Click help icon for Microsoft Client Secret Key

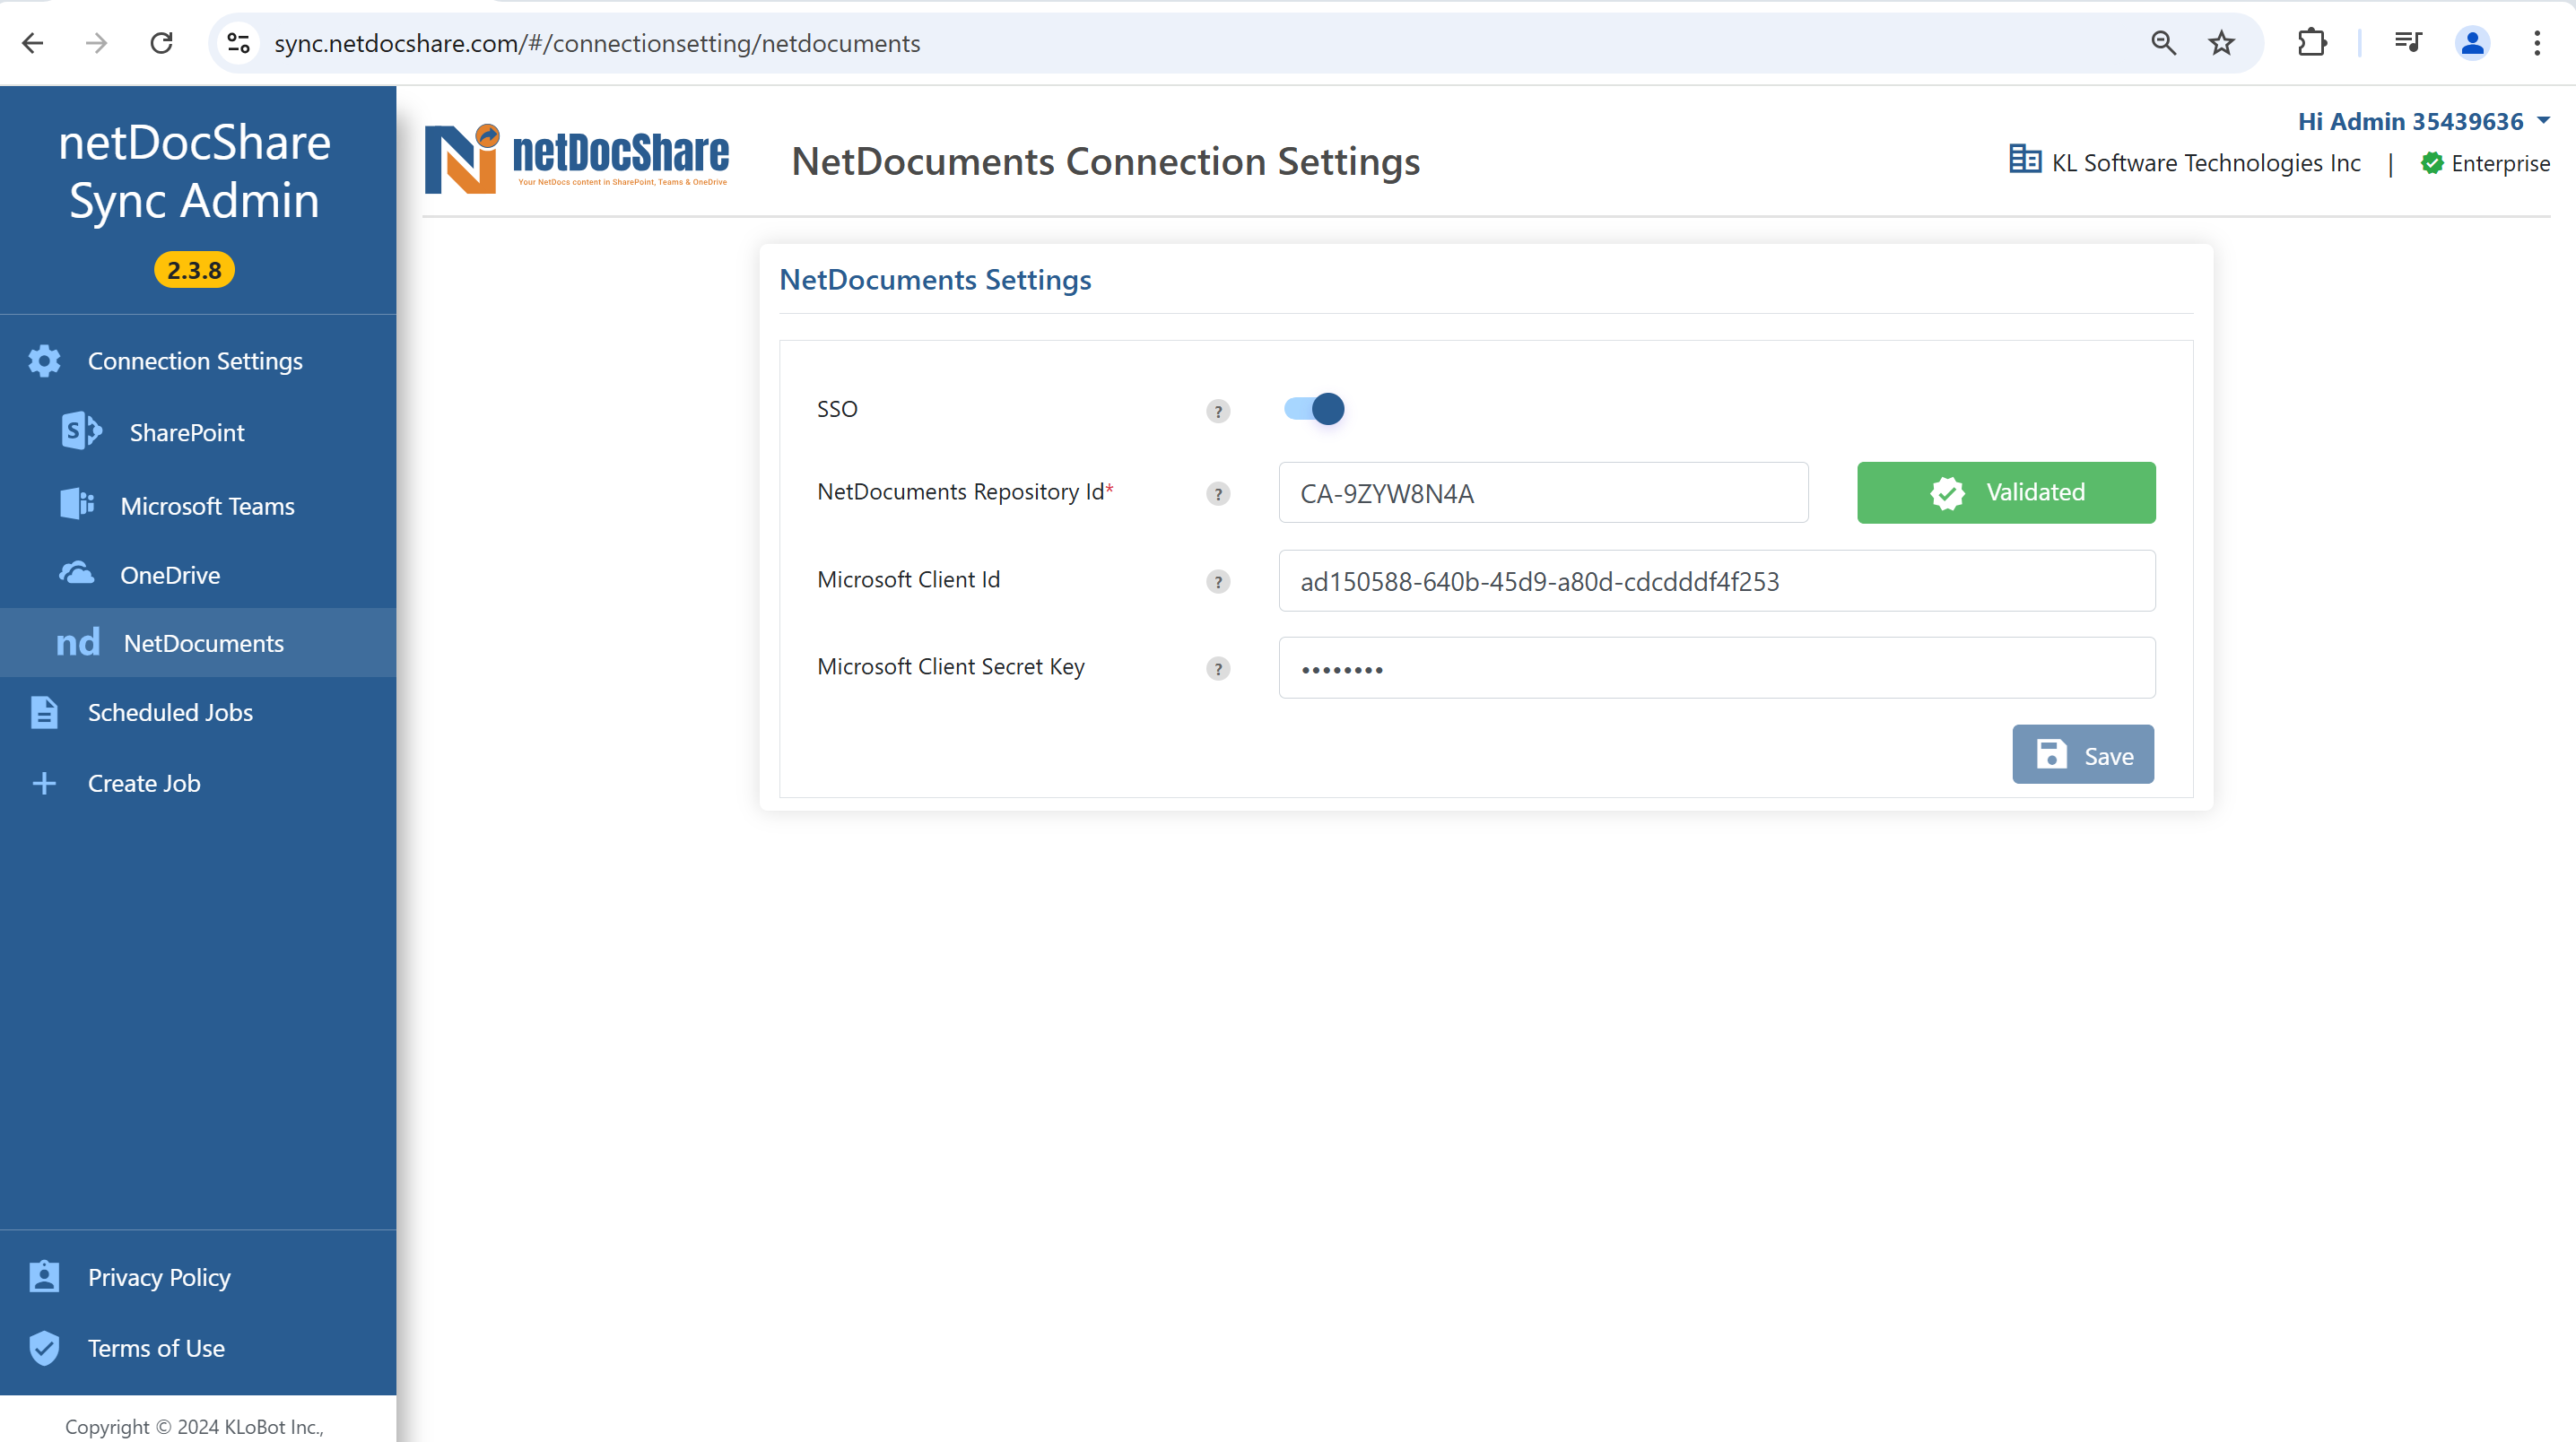coord(1217,669)
